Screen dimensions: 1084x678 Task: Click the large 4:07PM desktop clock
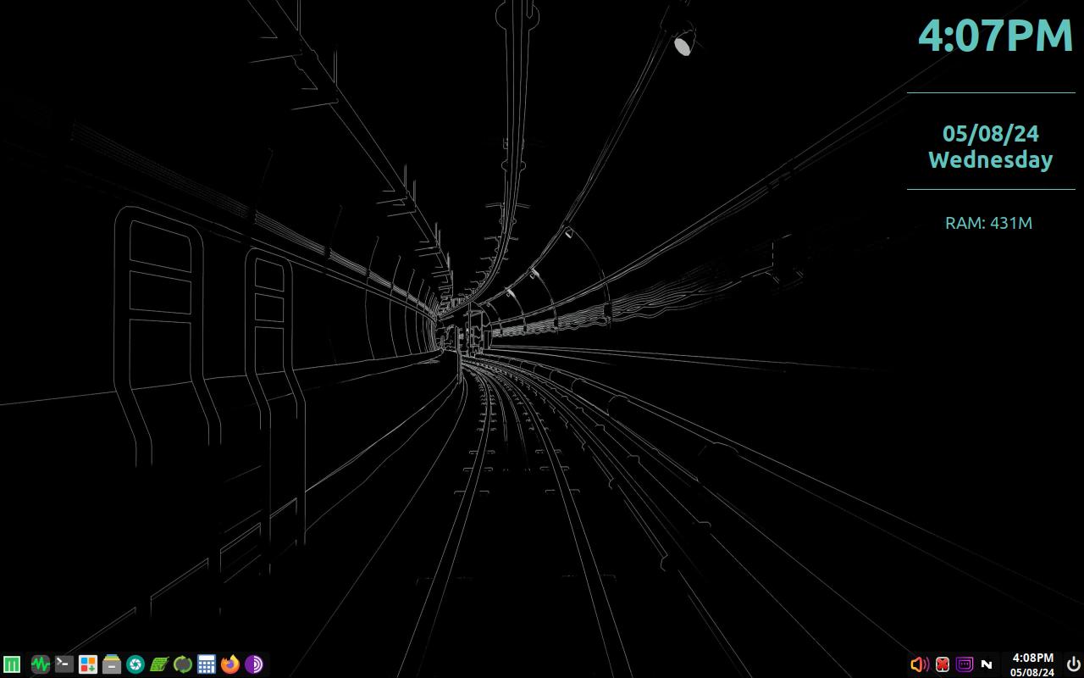point(995,36)
